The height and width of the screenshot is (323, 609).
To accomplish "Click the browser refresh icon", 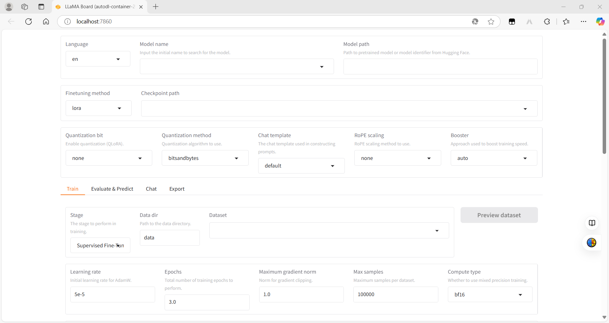I will pyautogui.click(x=29, y=22).
